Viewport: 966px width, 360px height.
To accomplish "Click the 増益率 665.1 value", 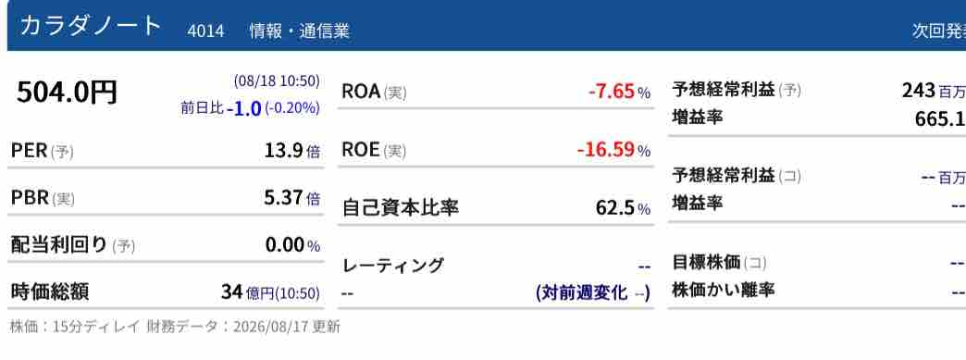I will (940, 118).
